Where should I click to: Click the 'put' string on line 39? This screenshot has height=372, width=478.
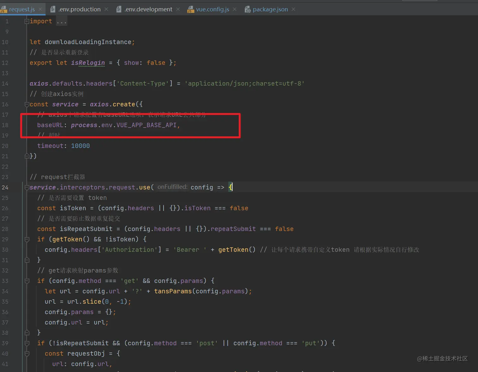coord(311,343)
